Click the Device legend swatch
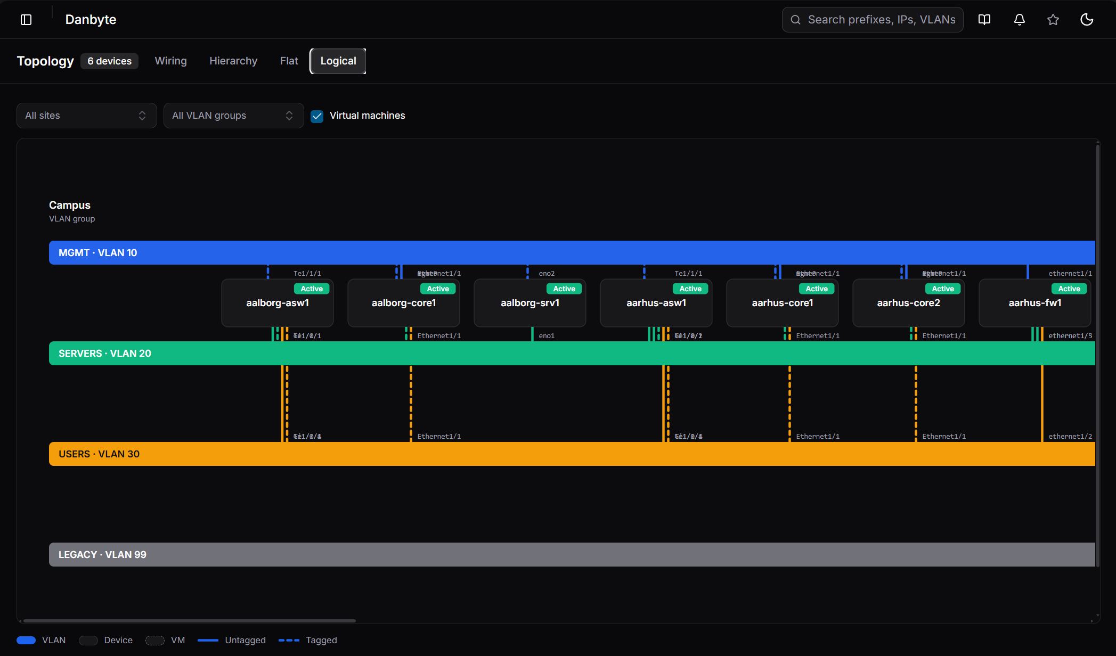This screenshot has width=1116, height=656. (88, 641)
